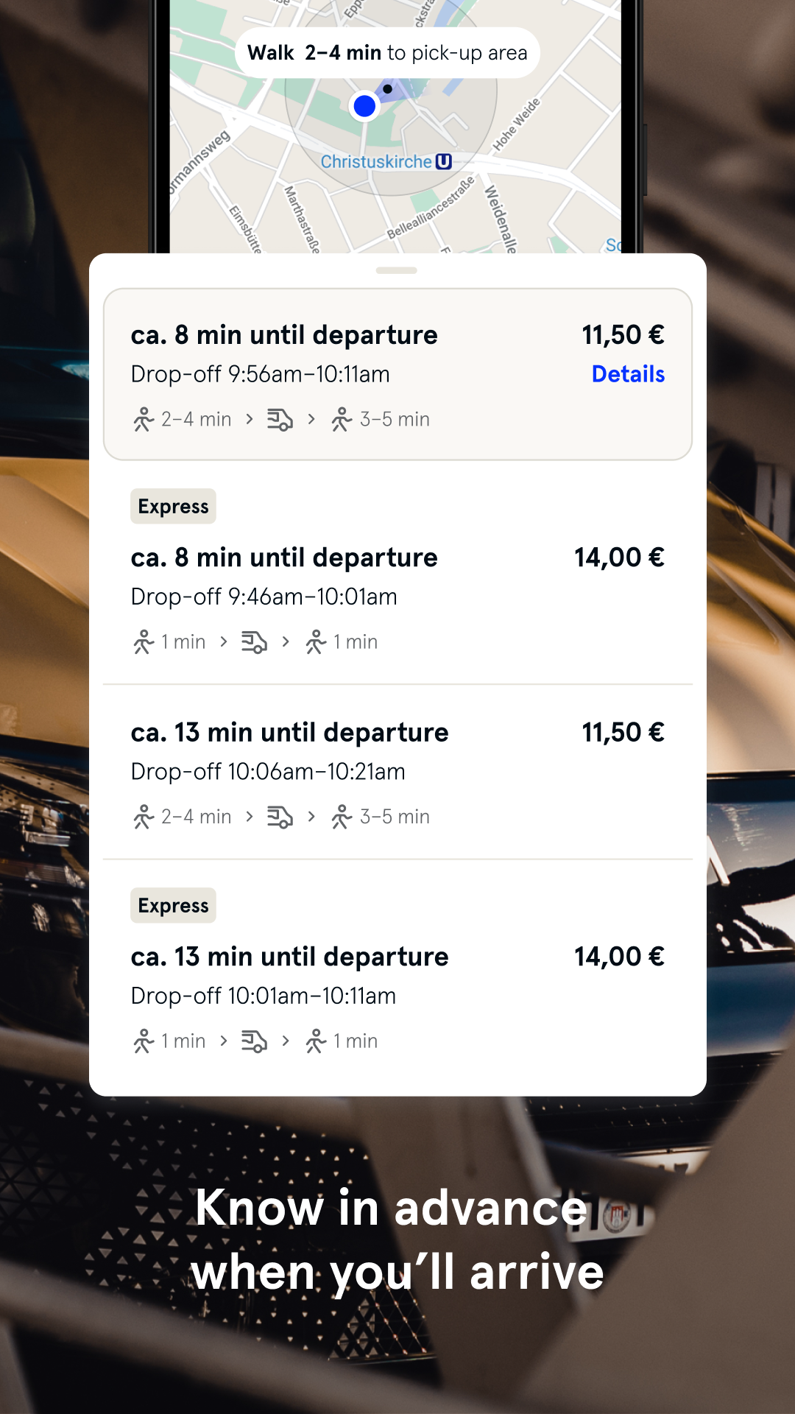This screenshot has height=1414, width=795.
Task: Tap the second Express badge label
Action: [x=173, y=906]
